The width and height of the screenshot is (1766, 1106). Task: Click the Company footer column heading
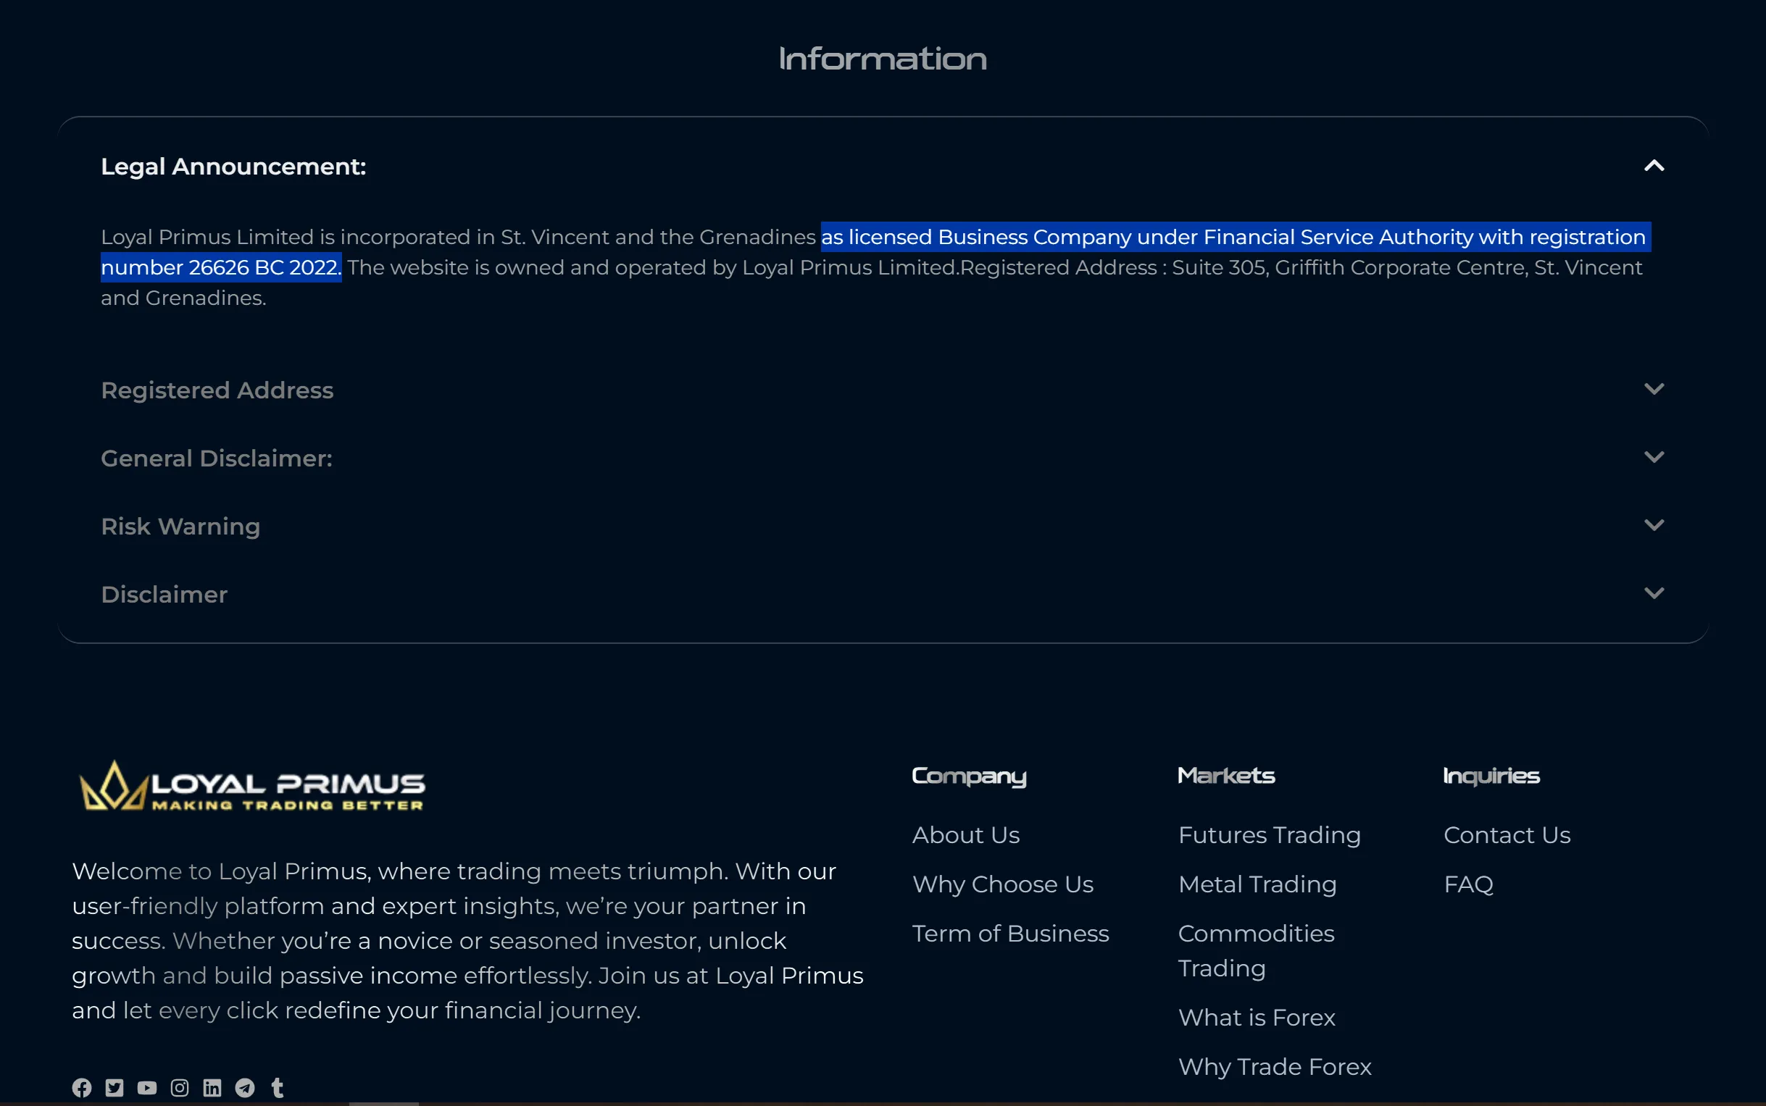click(x=969, y=776)
